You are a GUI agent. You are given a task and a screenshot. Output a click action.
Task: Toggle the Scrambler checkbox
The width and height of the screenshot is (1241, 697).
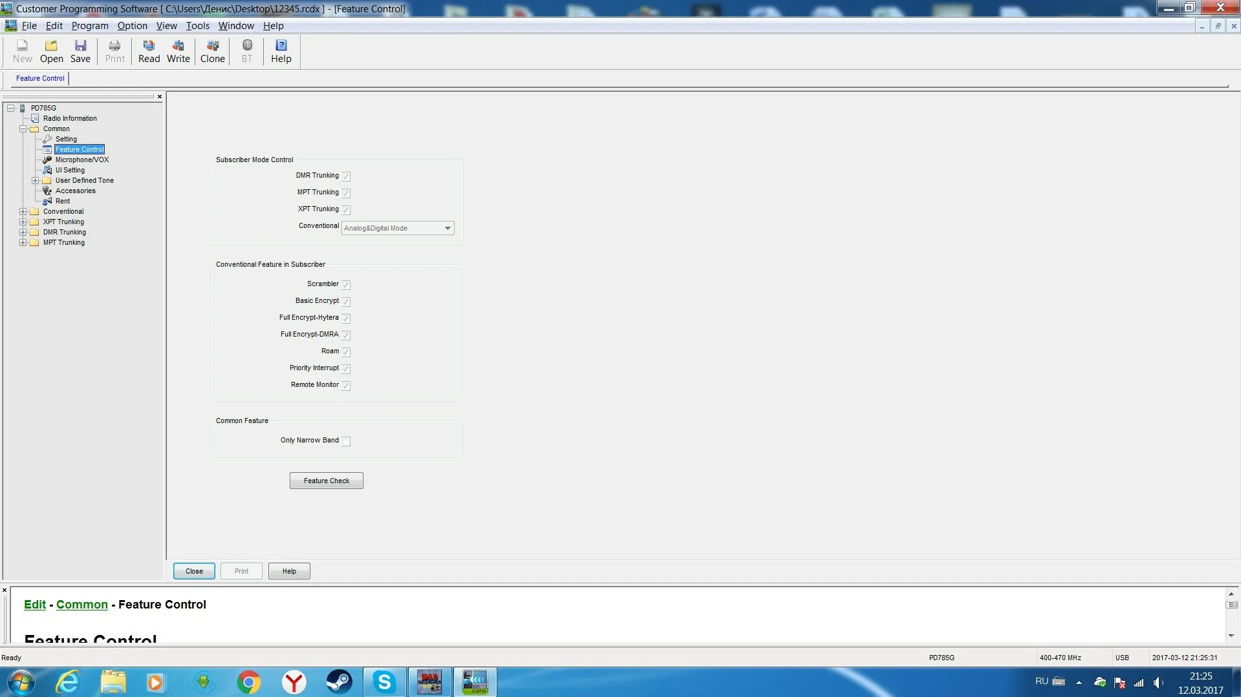tap(346, 285)
